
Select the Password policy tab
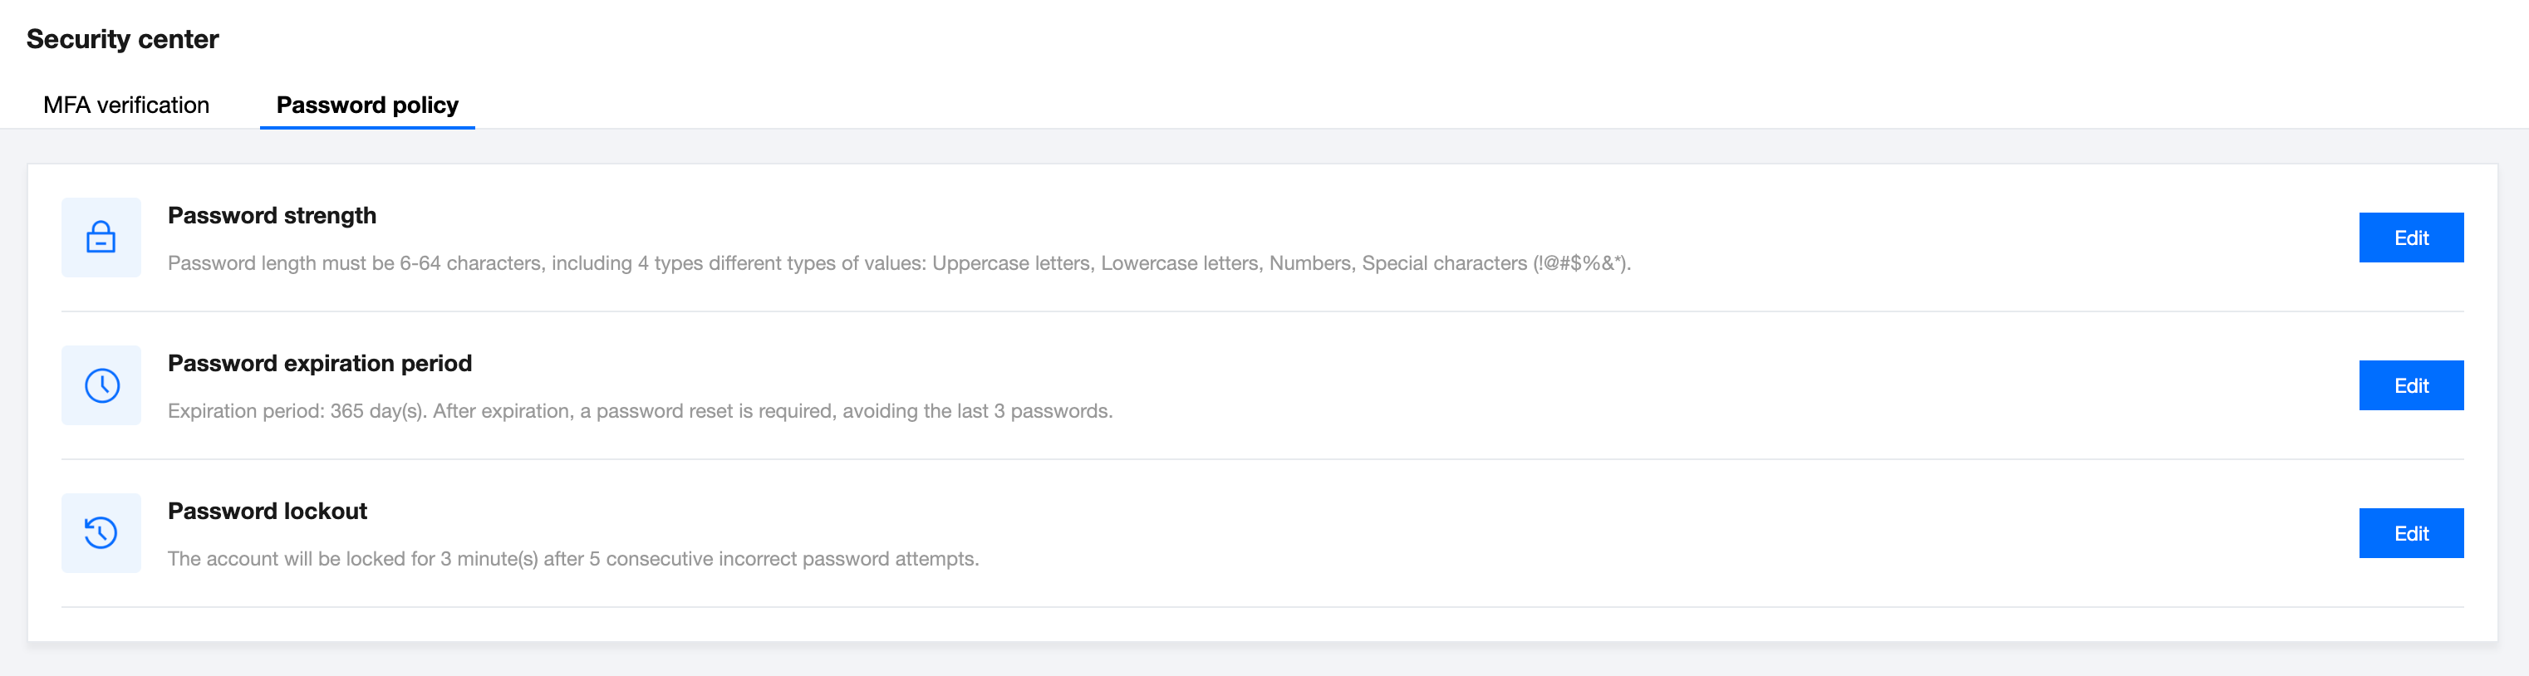tap(367, 105)
